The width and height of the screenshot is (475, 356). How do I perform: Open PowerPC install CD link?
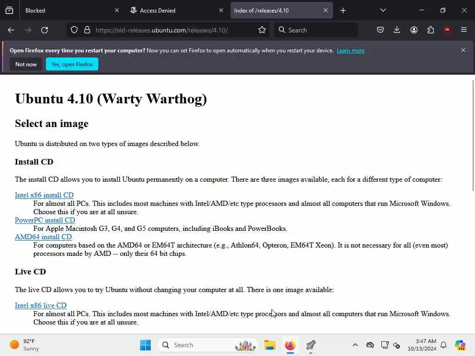45,220
